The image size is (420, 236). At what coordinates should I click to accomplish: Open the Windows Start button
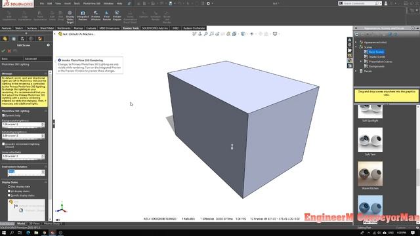click(x=4, y=233)
